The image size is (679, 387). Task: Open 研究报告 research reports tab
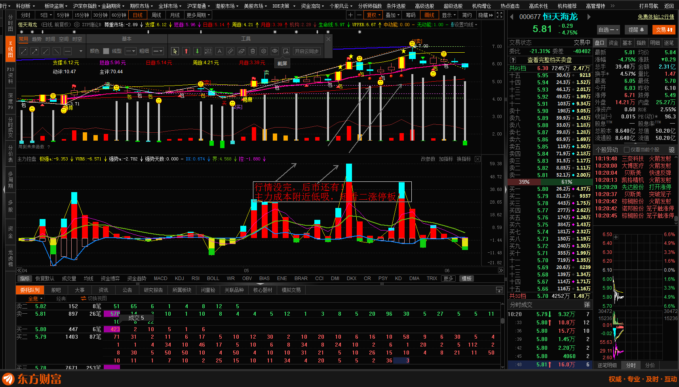tap(153, 290)
